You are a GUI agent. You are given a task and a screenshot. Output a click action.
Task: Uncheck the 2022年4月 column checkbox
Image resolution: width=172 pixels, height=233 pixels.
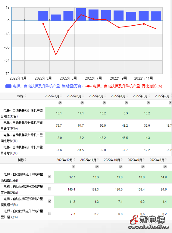126,103
